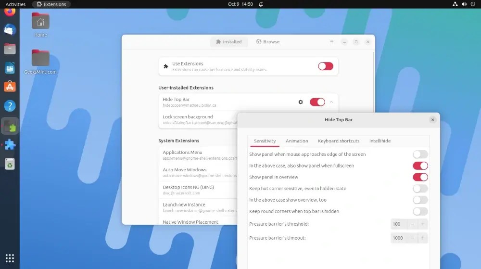This screenshot has width=481, height=269.
Task: Decrease Pressure barrier's timeout with minus
Action: [412, 238]
